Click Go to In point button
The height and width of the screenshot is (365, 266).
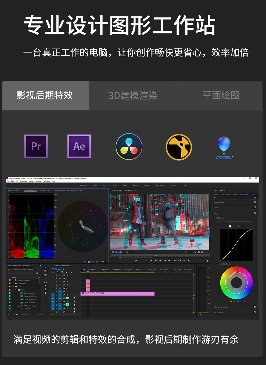[x=151, y=260]
